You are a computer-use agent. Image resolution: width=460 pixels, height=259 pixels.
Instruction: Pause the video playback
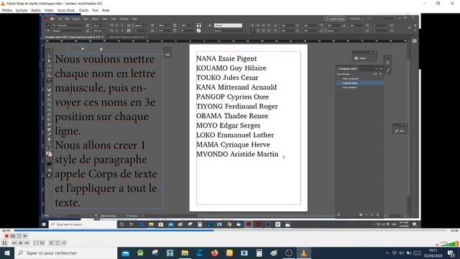[x=4, y=243]
